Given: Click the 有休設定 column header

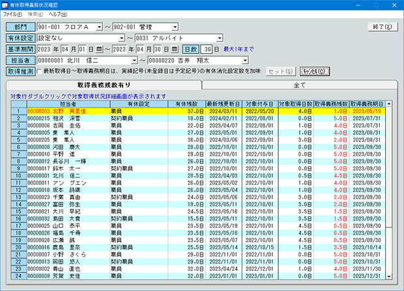Looking at the screenshot, I should [139, 104].
